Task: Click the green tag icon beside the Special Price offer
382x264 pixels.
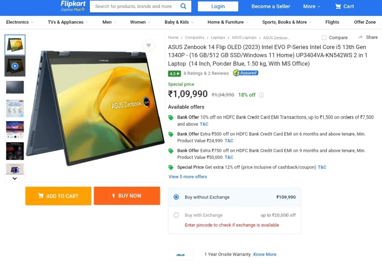Action: 171,167
